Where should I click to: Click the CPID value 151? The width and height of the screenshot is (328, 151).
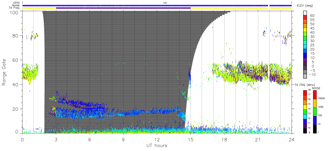tap(165, 3)
